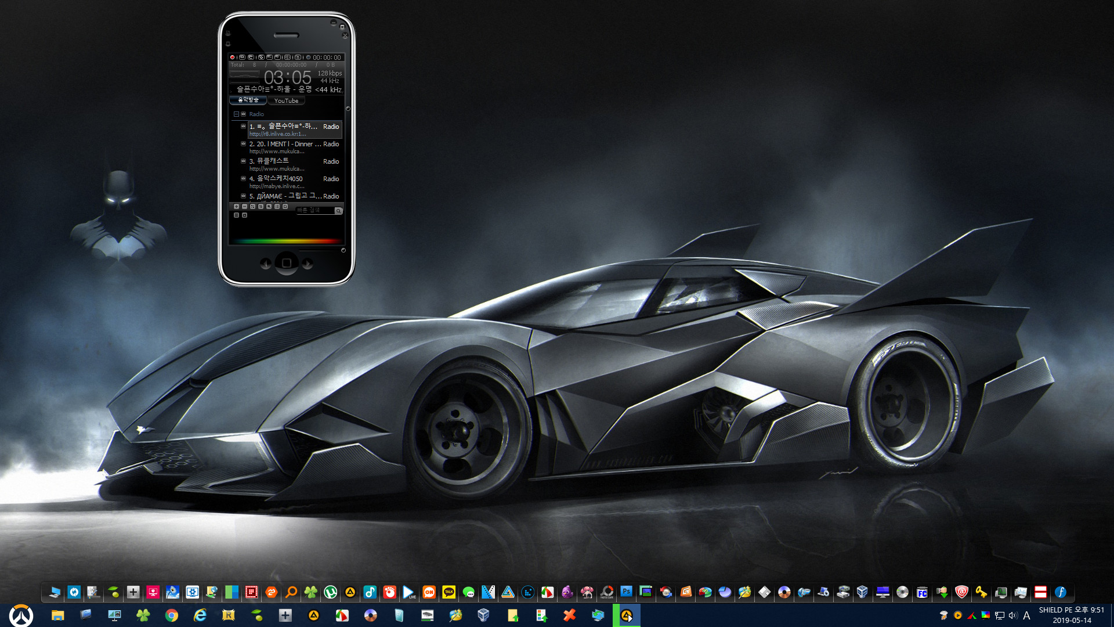This screenshot has height=627, width=1114.
Task: Click the quick search field in the player
Action: [x=315, y=210]
